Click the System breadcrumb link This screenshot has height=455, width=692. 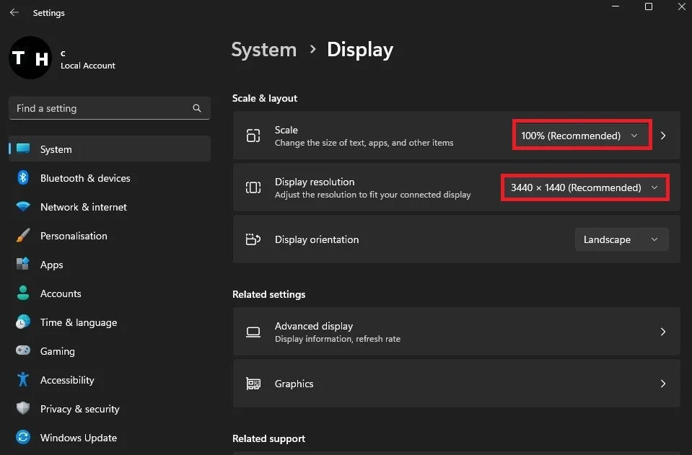tap(264, 49)
